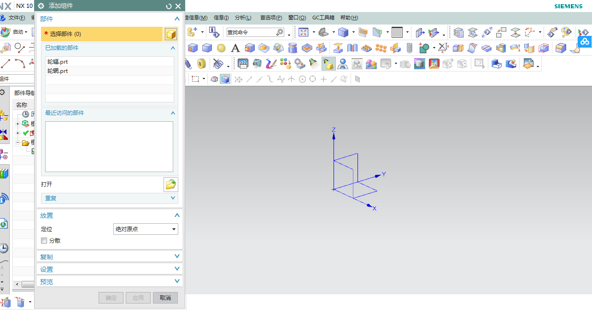Click the 查找命令 search field

tap(252, 32)
